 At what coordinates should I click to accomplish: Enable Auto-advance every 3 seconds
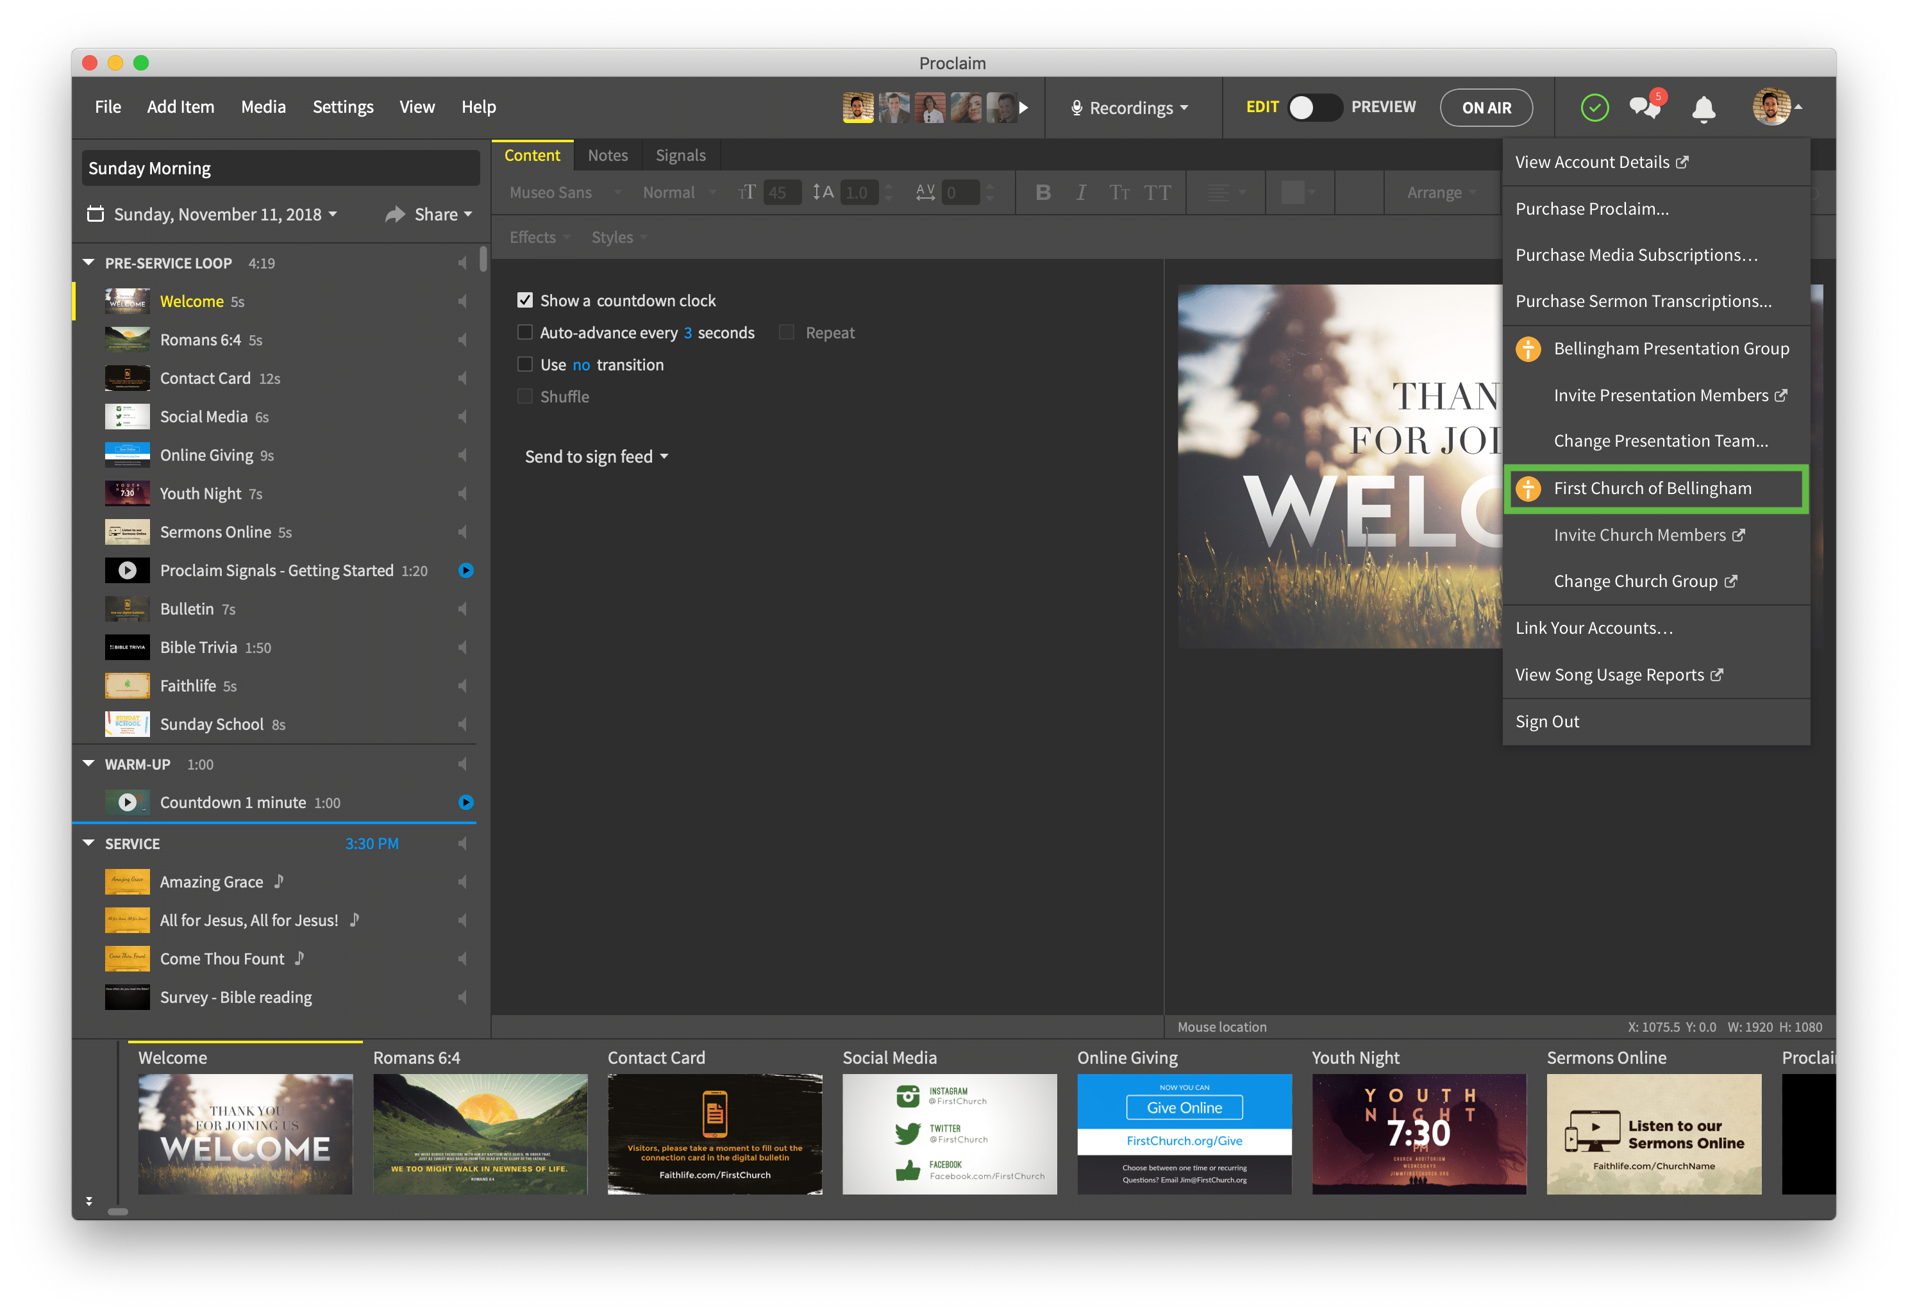pos(524,332)
